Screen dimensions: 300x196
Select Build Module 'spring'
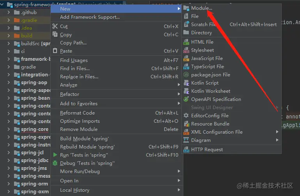(116, 139)
